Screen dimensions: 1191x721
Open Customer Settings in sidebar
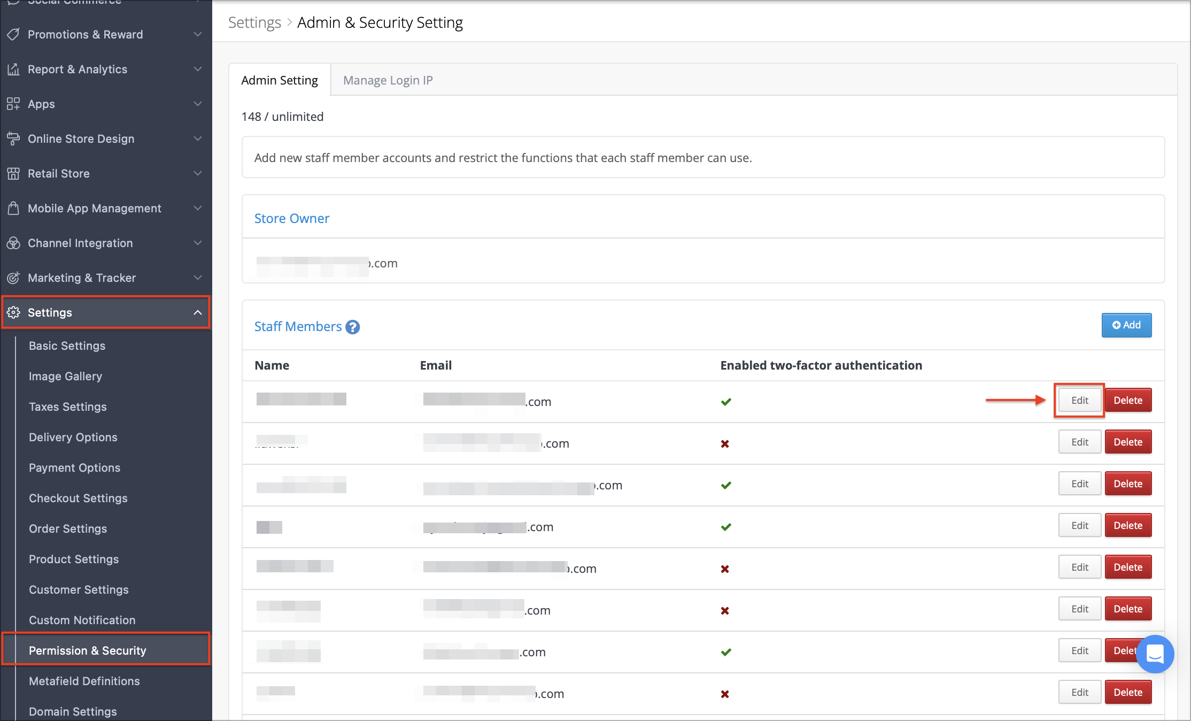click(79, 589)
